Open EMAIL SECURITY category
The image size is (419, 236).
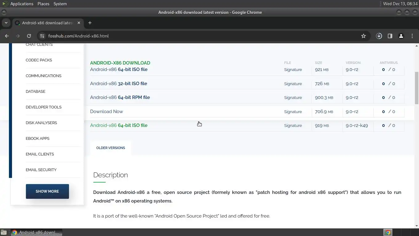coord(41,170)
